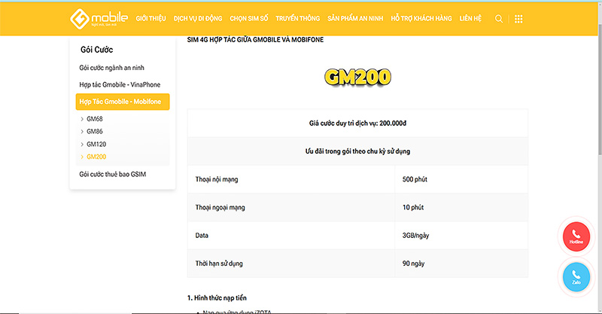Go to the LIÊN HỆ page

pyautogui.click(x=470, y=18)
